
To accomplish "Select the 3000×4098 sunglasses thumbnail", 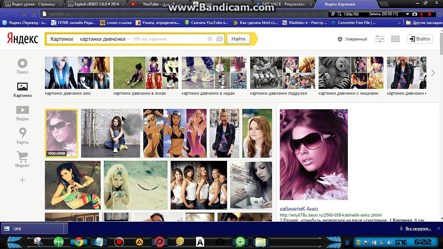I will [61, 133].
